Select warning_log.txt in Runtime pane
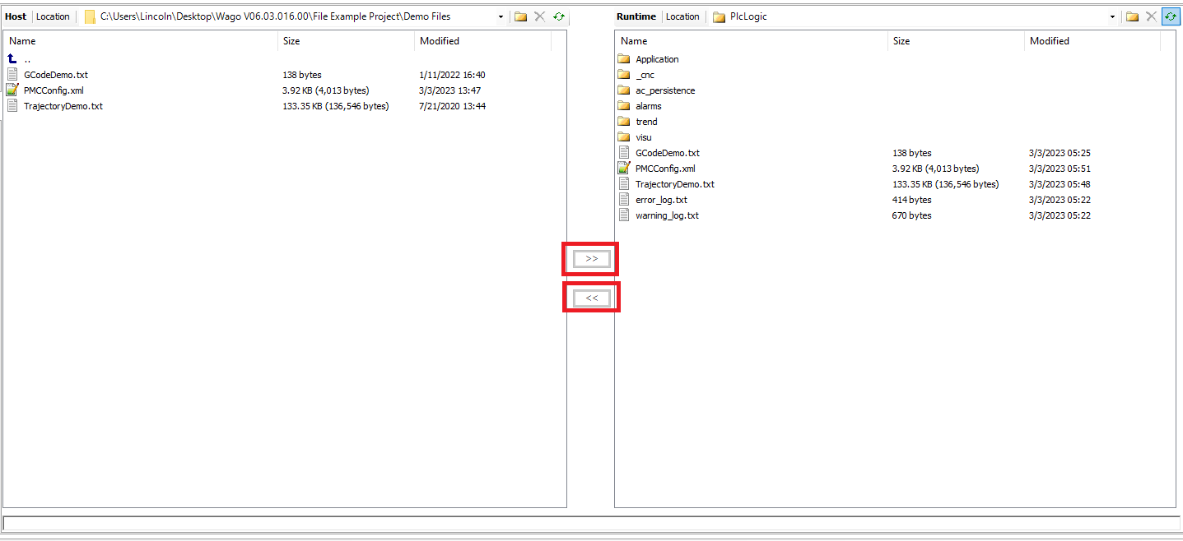Screen dimensions: 1183x541 (667, 215)
